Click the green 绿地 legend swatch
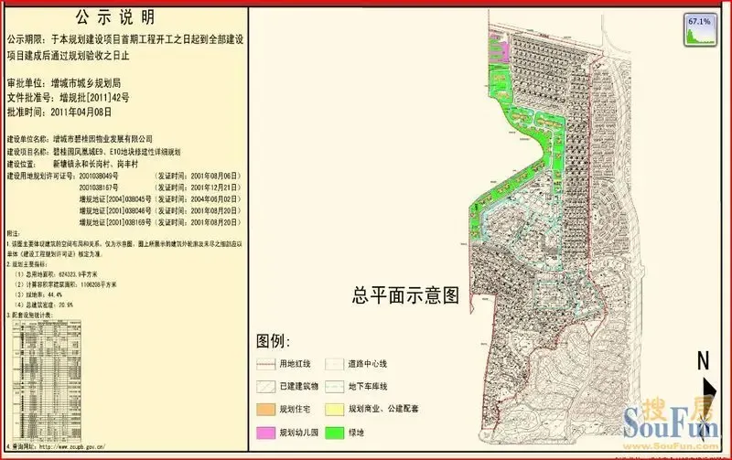Screen dimensions: 732x460 pyautogui.click(x=336, y=431)
